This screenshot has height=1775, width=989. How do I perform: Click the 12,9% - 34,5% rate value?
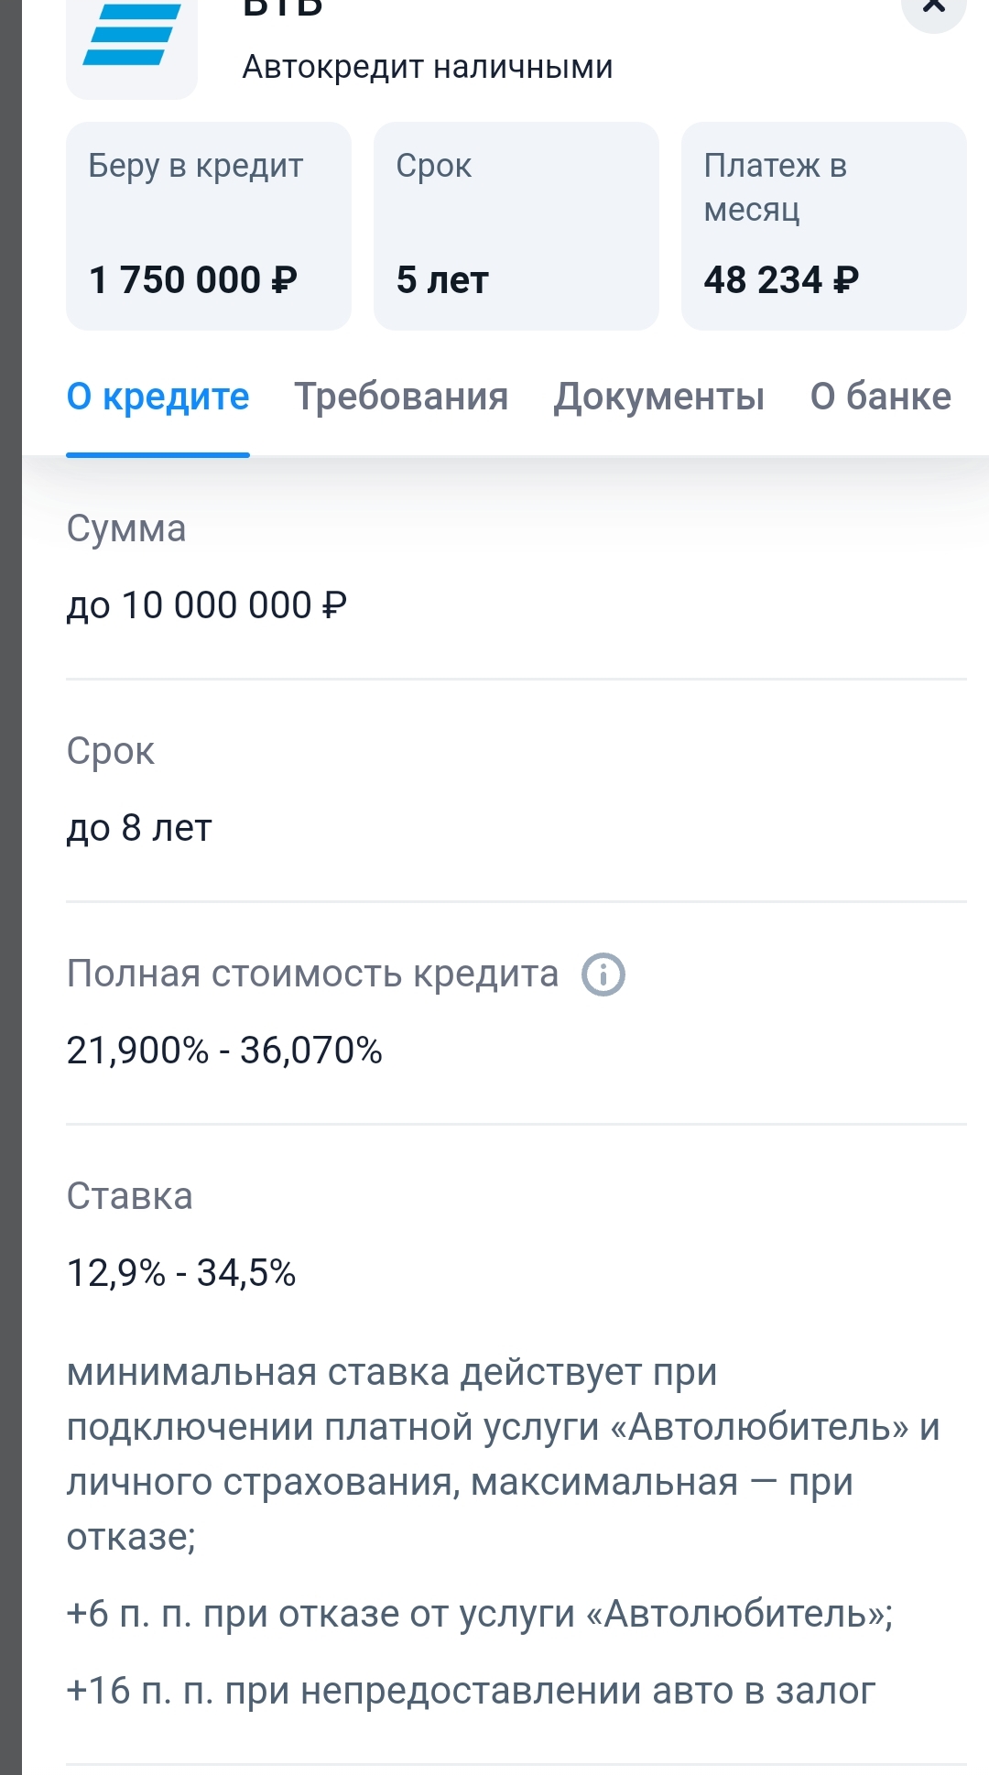[181, 1273]
